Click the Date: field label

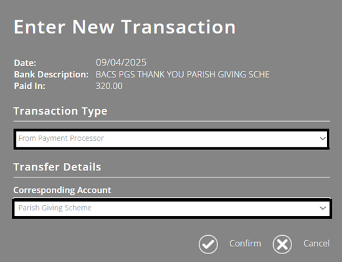point(25,63)
